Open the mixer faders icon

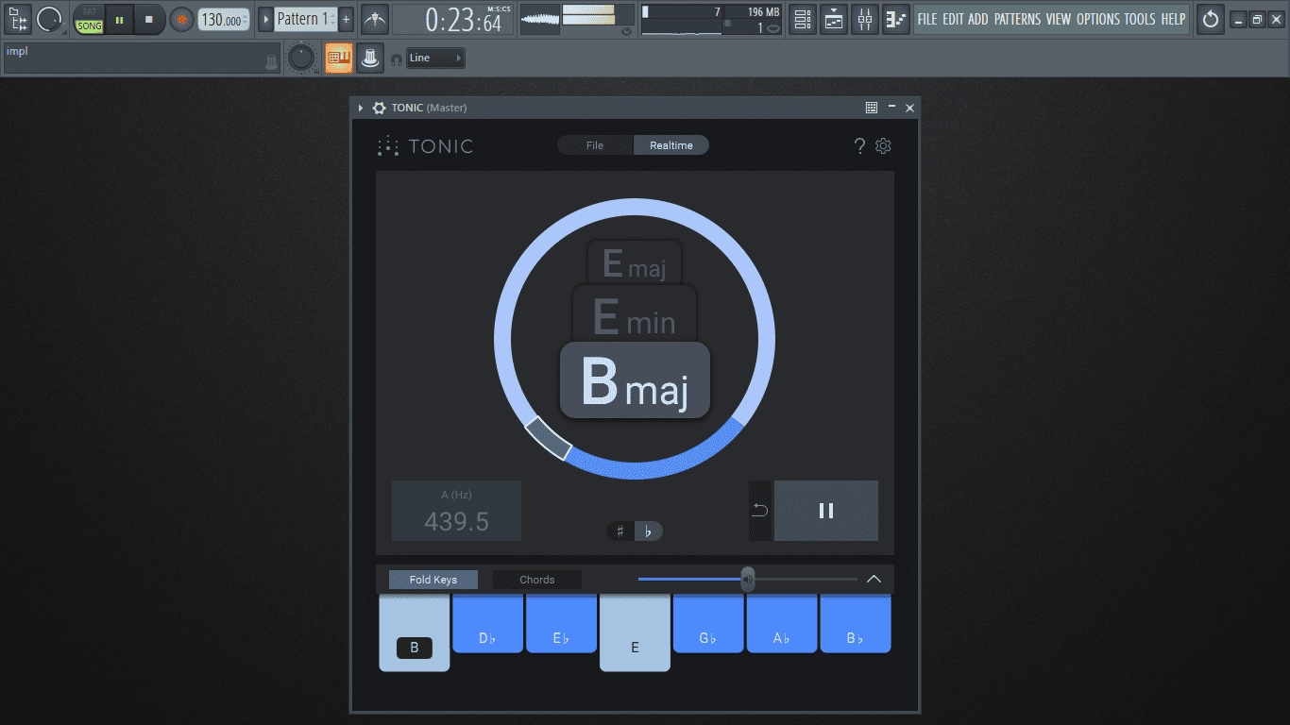pyautogui.click(x=865, y=19)
